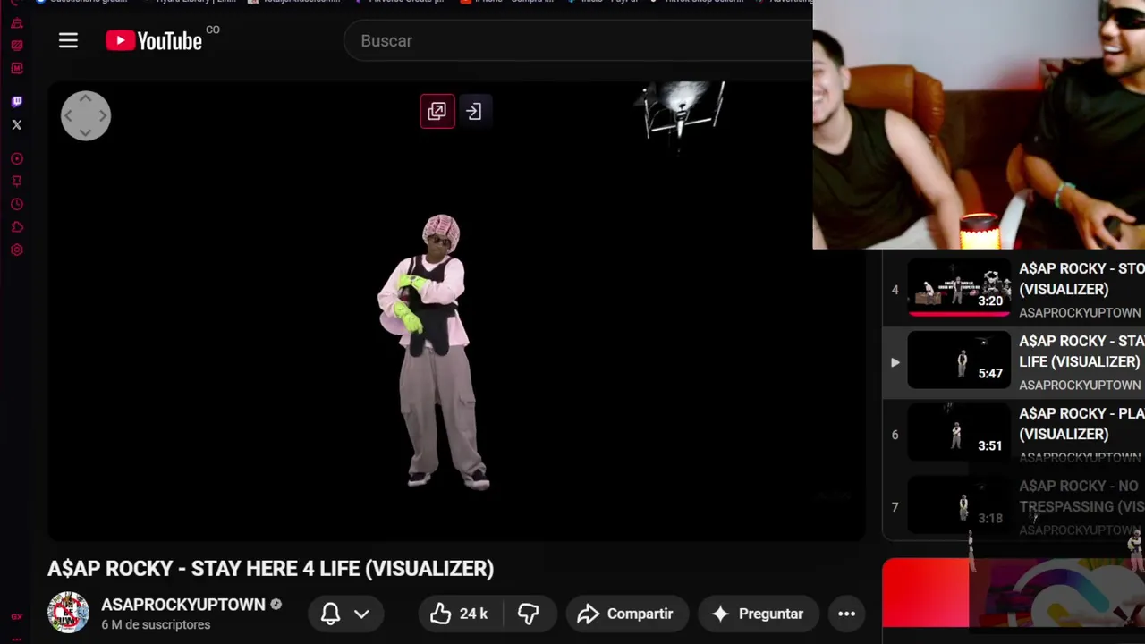Click the now-playing triangle in playlist
This screenshot has width=1145, height=644.
coord(895,362)
